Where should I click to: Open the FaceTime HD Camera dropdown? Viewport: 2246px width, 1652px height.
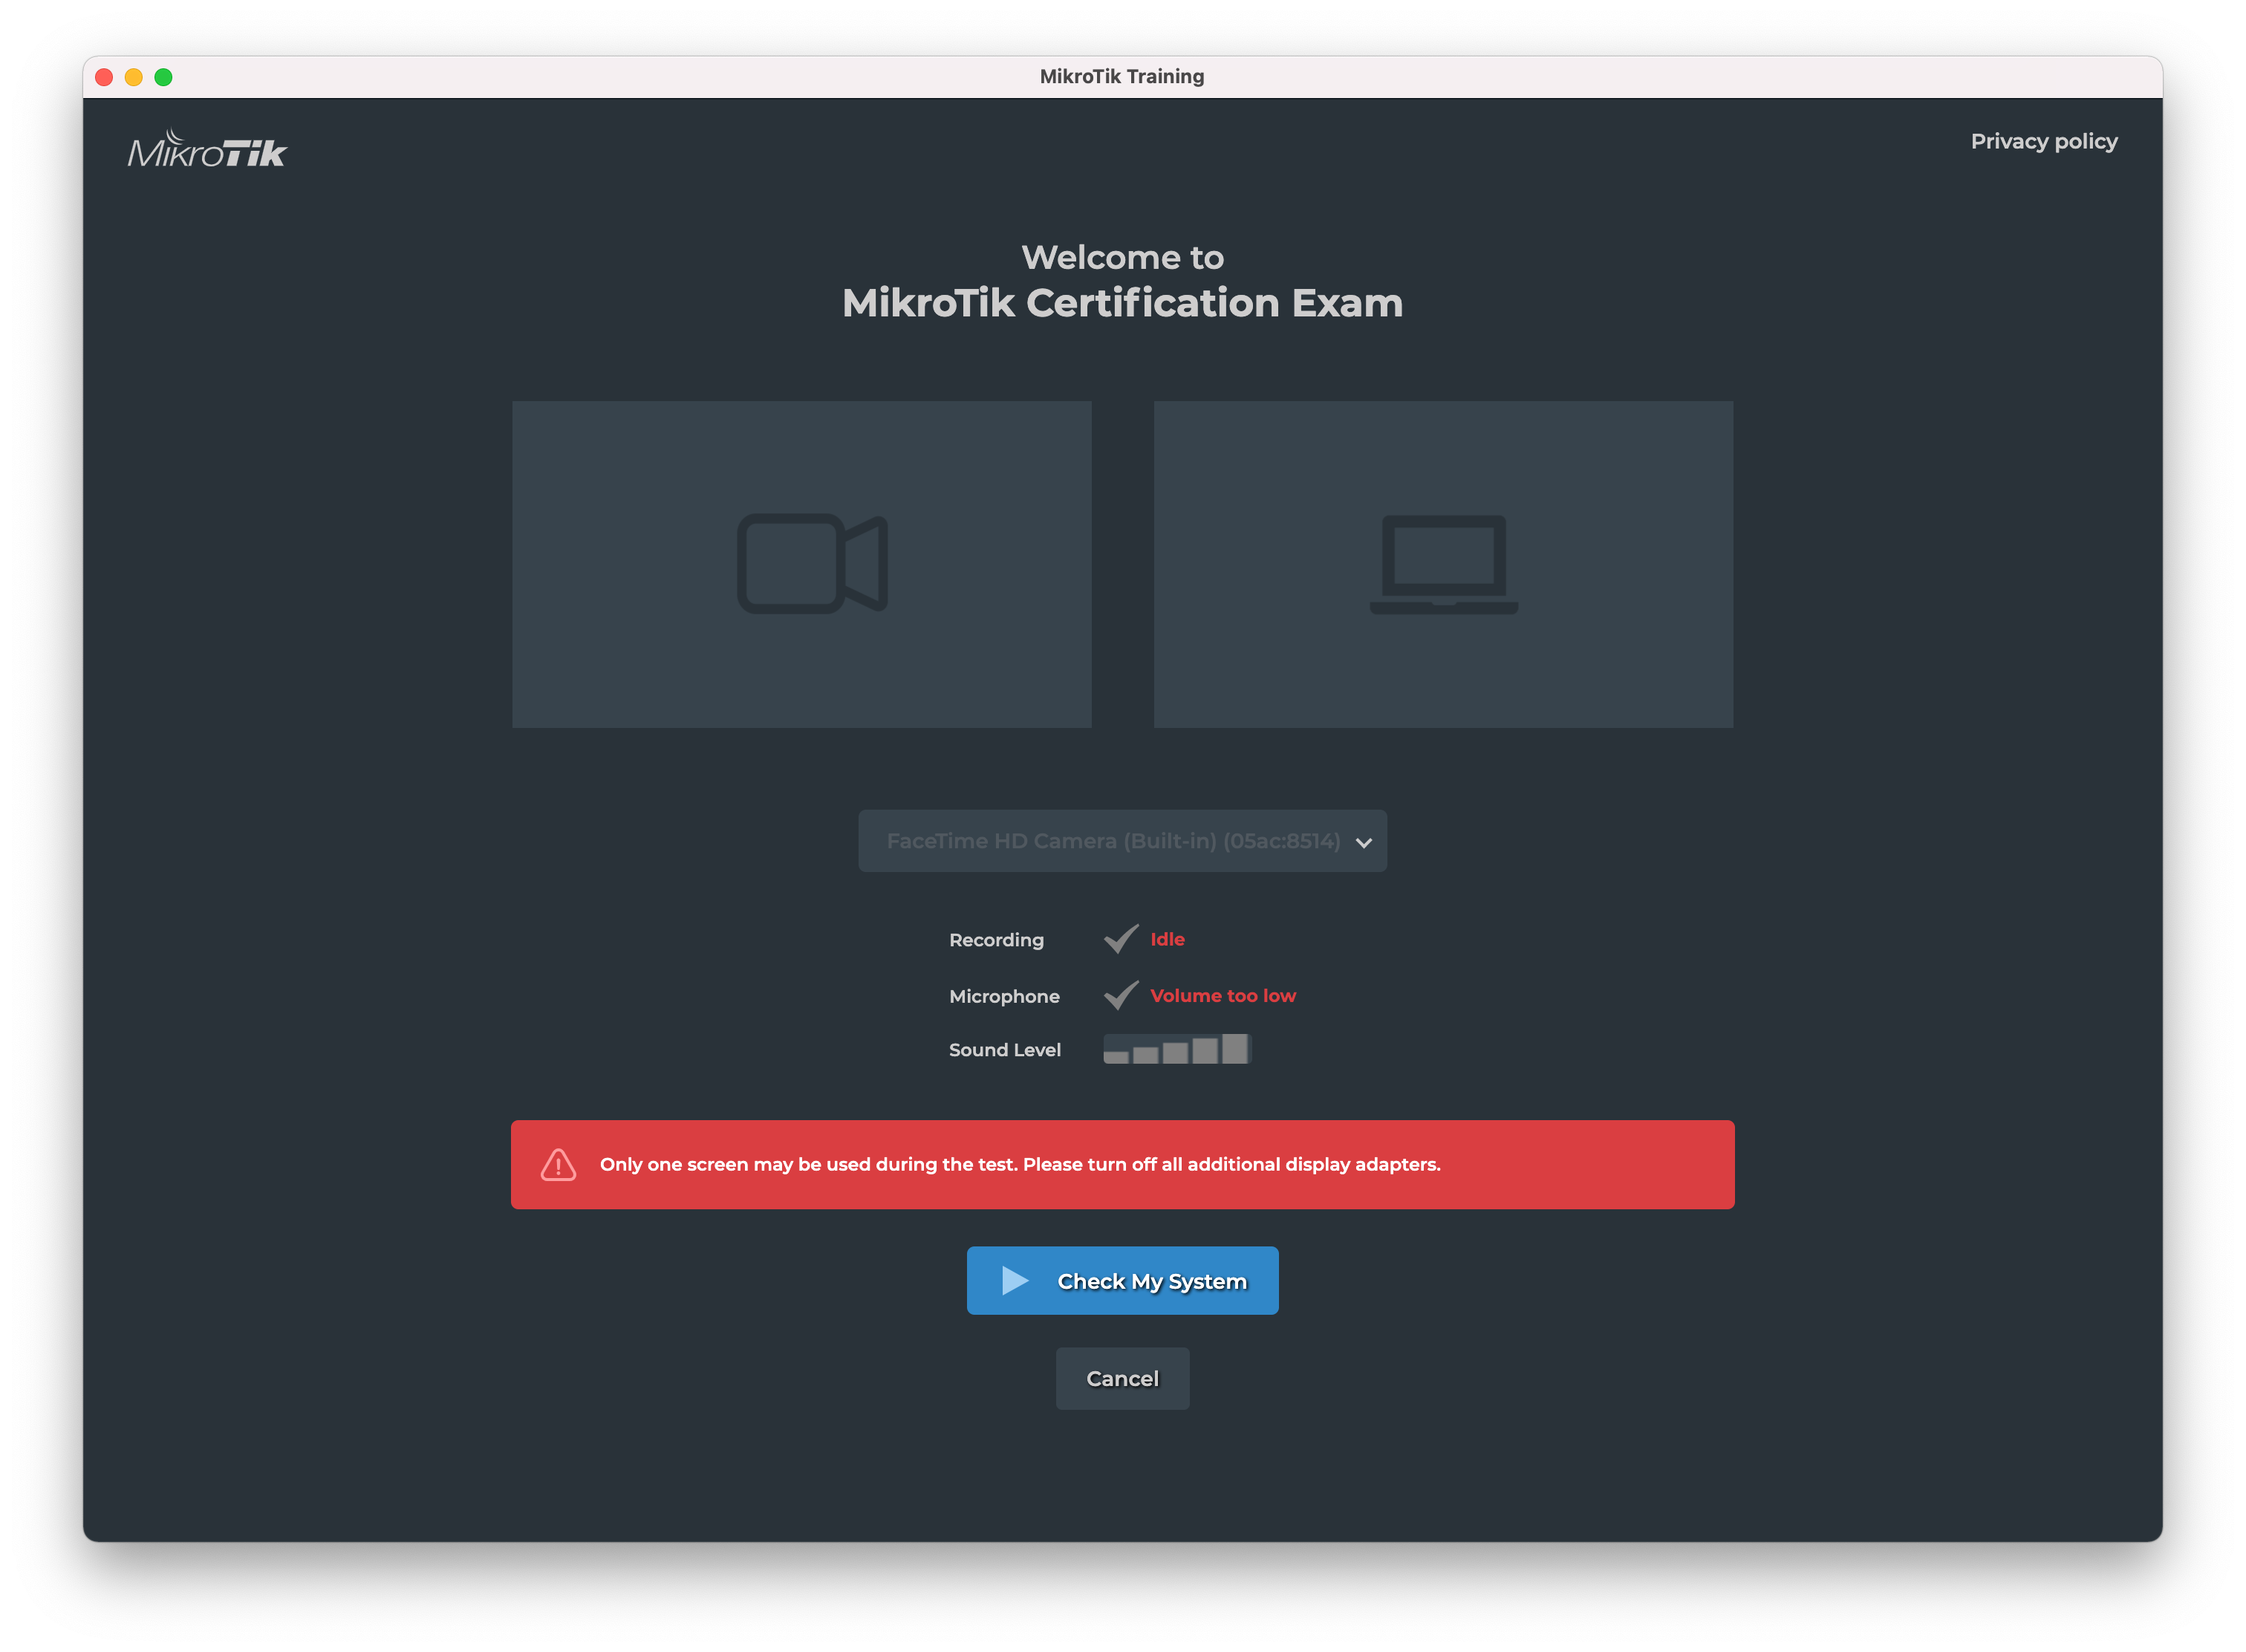pos(1122,841)
